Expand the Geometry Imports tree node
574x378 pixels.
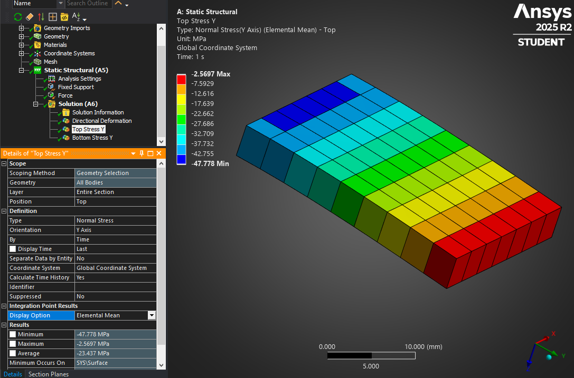pyautogui.click(x=22, y=28)
